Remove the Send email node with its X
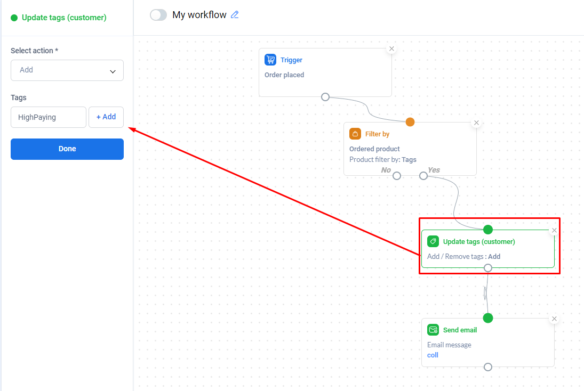 pyautogui.click(x=554, y=319)
